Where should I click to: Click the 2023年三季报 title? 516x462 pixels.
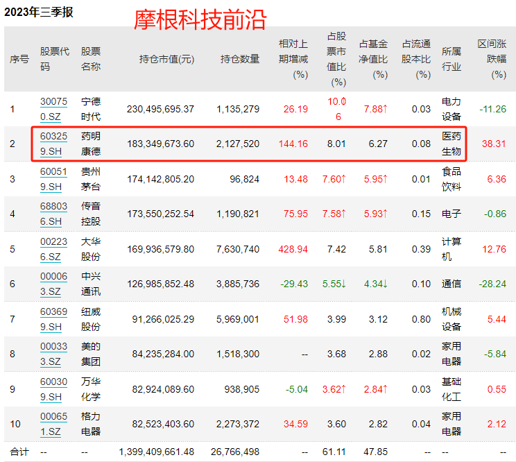click(x=39, y=12)
